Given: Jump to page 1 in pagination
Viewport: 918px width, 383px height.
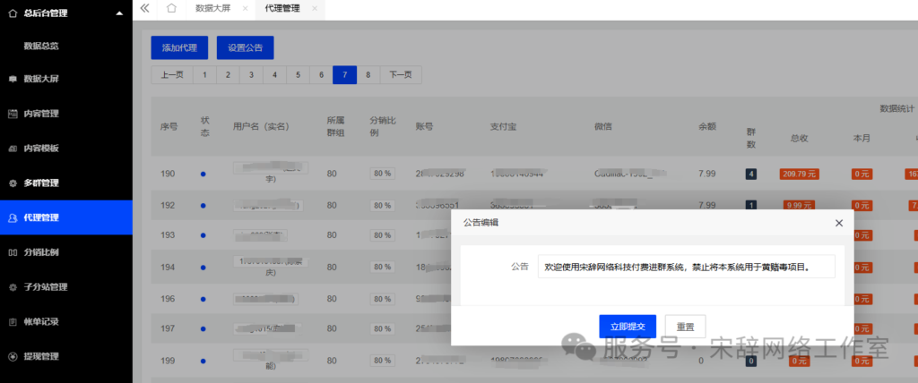Looking at the screenshot, I should [204, 75].
